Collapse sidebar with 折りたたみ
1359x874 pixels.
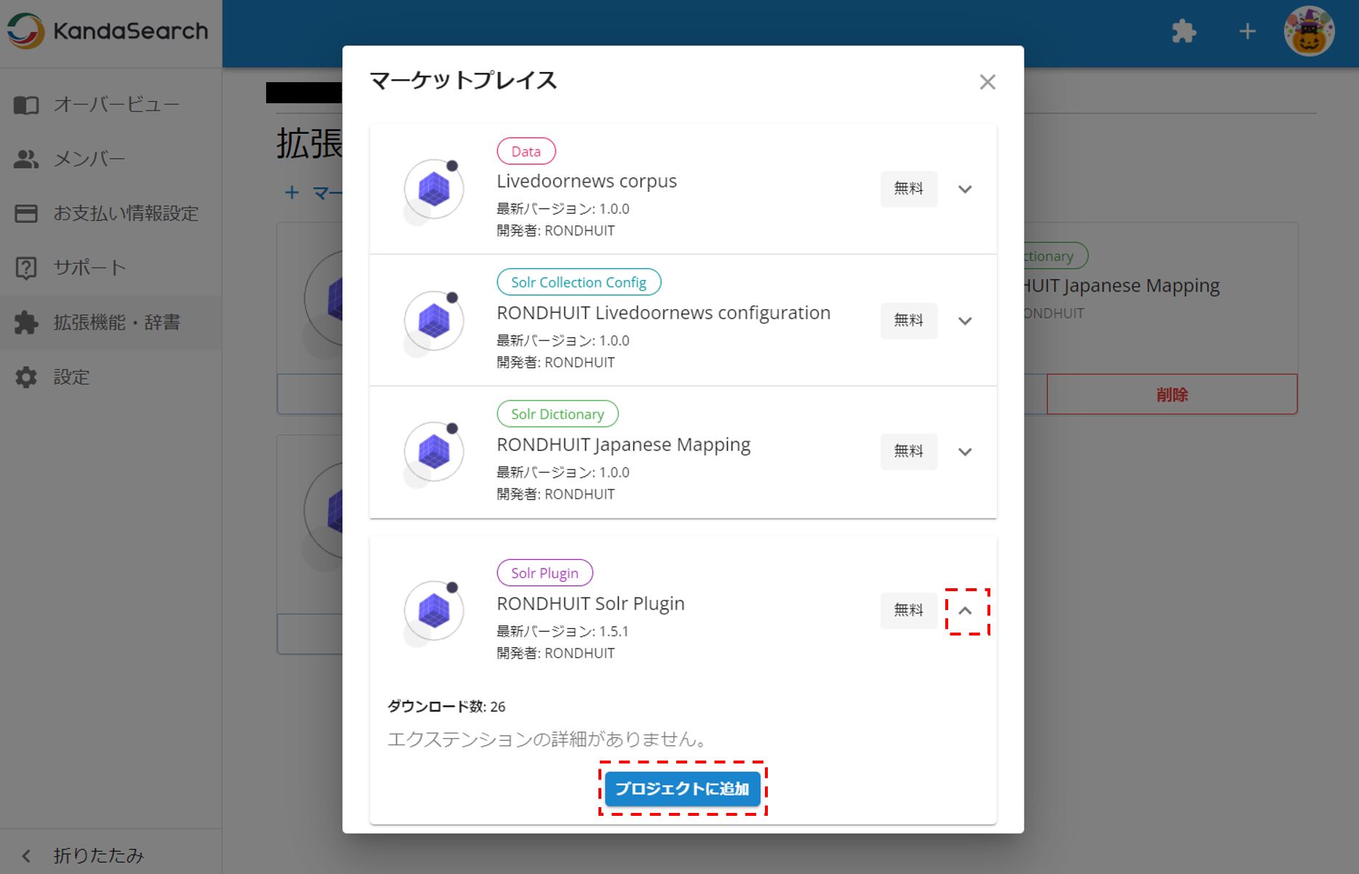[111, 855]
